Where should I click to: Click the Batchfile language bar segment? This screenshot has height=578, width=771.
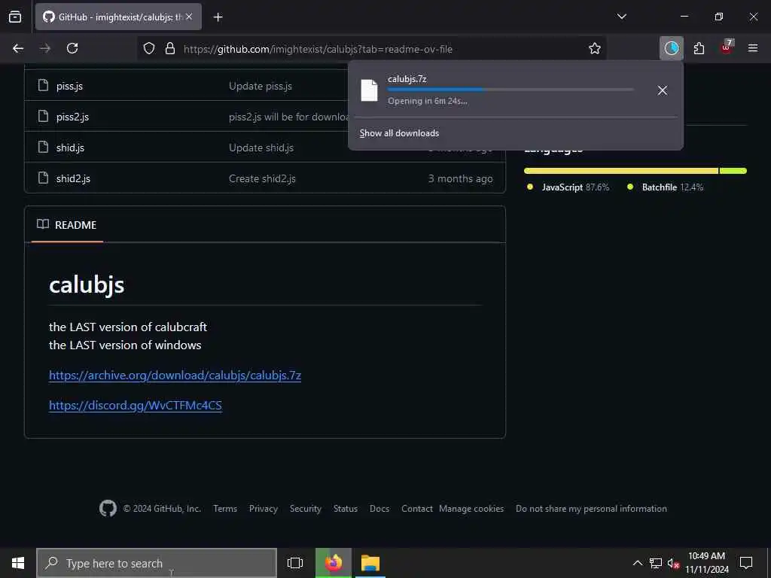(733, 171)
